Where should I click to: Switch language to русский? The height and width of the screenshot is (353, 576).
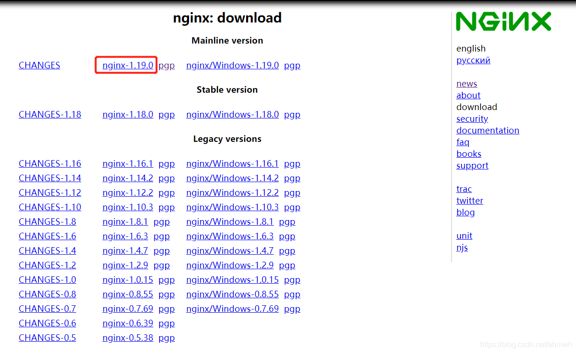(x=474, y=60)
